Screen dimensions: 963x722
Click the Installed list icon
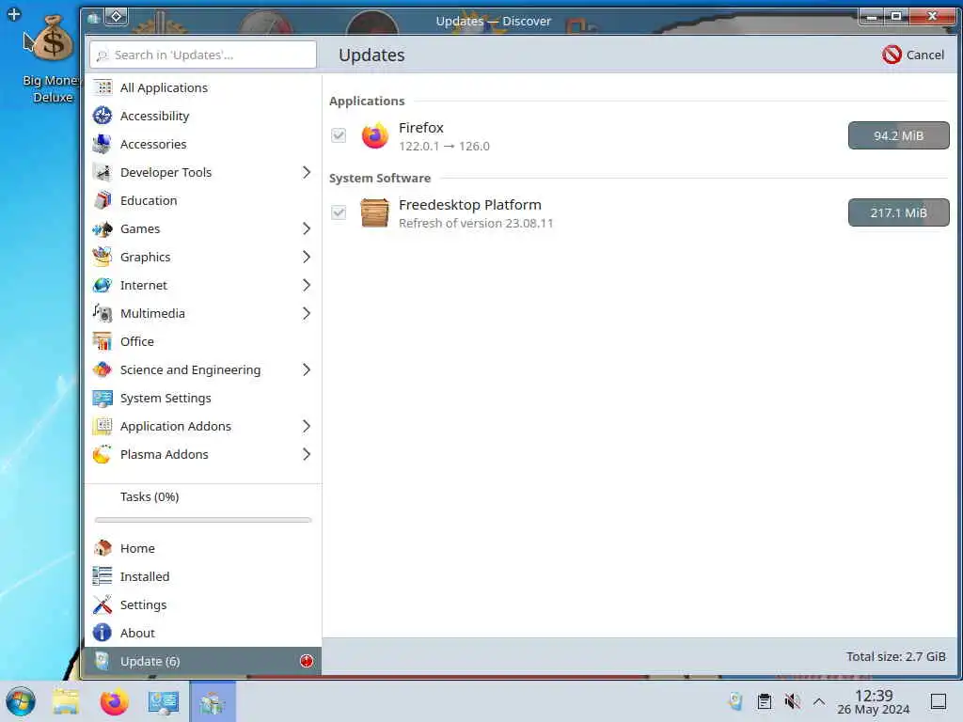pyautogui.click(x=103, y=576)
